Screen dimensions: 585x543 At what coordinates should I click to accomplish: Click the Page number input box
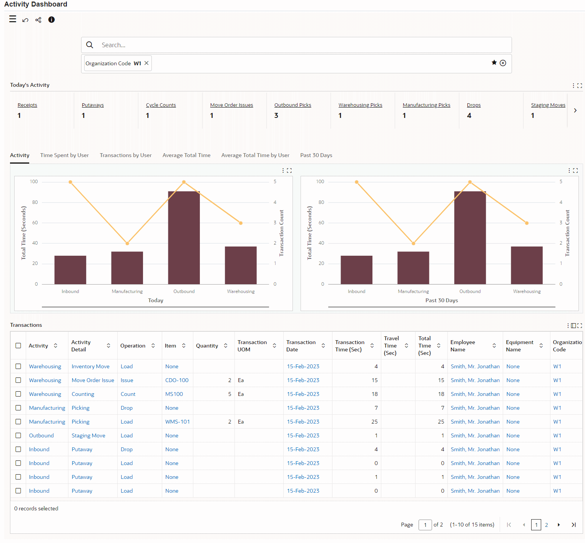click(425, 525)
